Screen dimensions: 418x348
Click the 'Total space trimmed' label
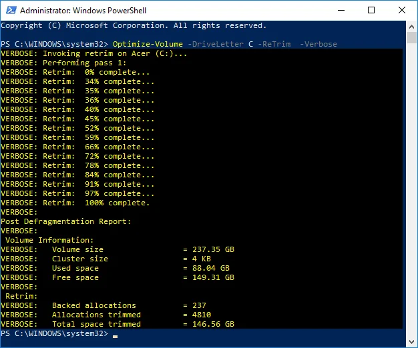96,324
